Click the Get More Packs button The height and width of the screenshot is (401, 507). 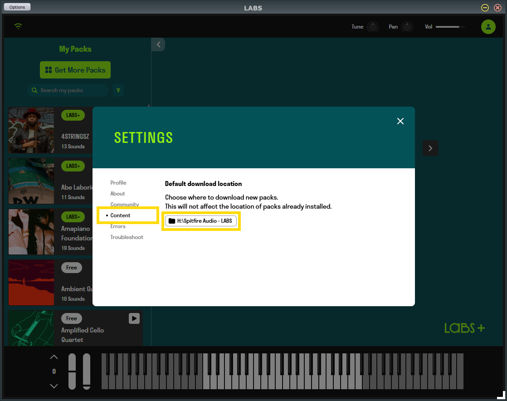pos(75,70)
